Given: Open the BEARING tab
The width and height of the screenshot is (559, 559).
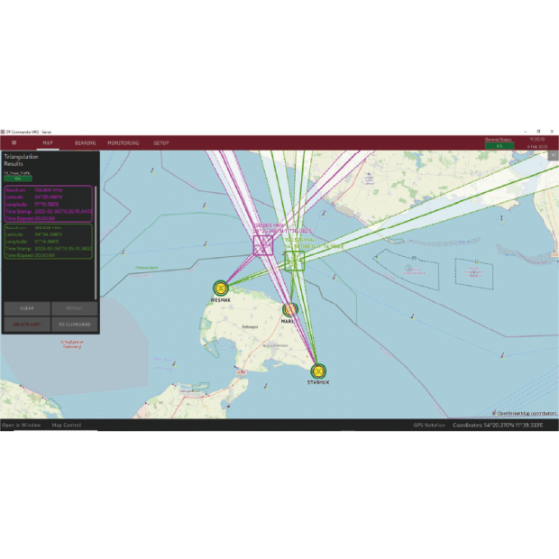Looking at the screenshot, I should (86, 142).
